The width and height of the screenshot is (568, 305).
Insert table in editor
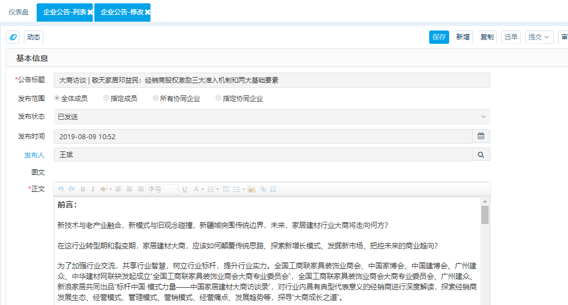226,189
